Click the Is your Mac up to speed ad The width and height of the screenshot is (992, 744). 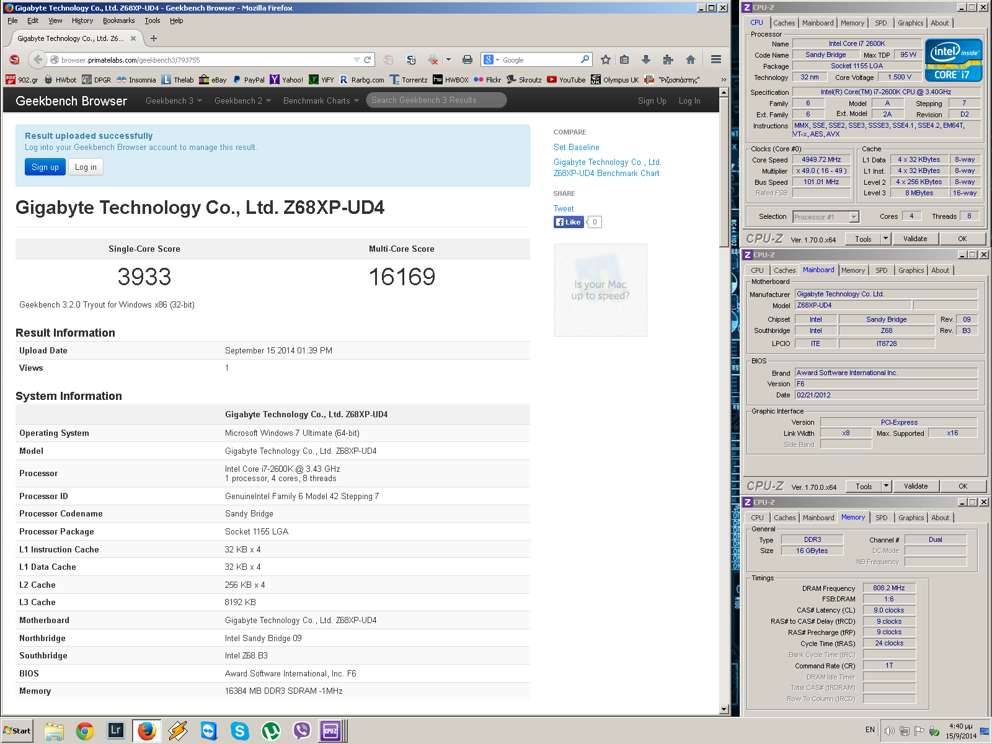(x=601, y=290)
